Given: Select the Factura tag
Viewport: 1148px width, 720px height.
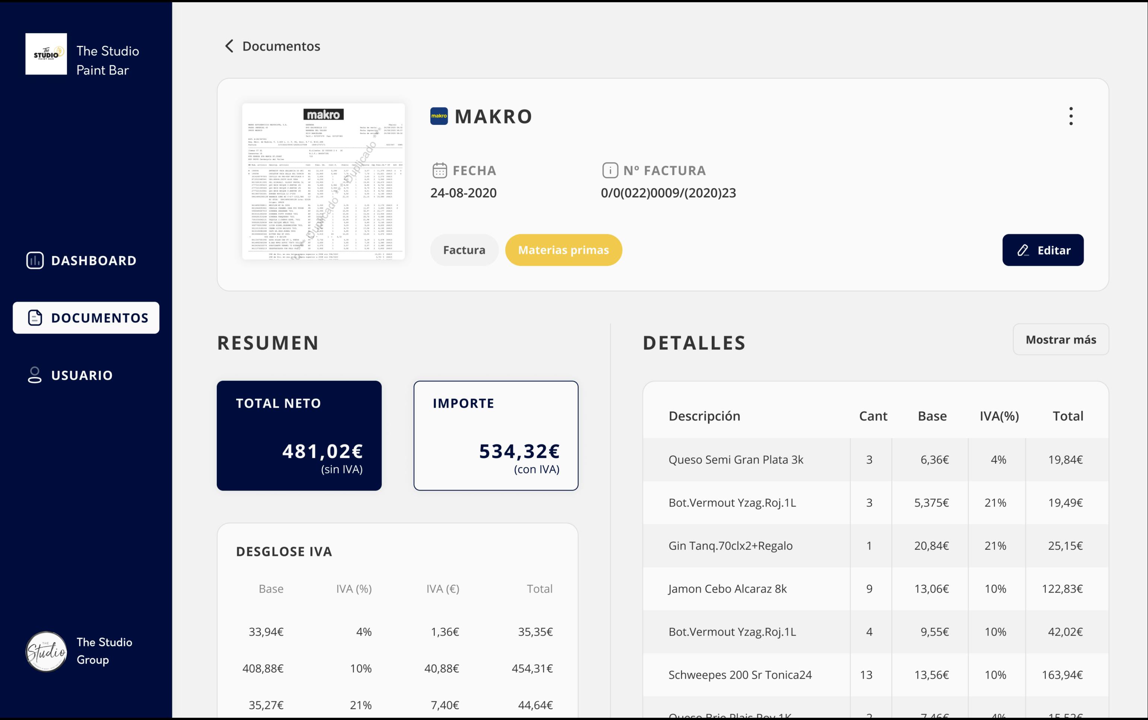Looking at the screenshot, I should [x=464, y=250].
